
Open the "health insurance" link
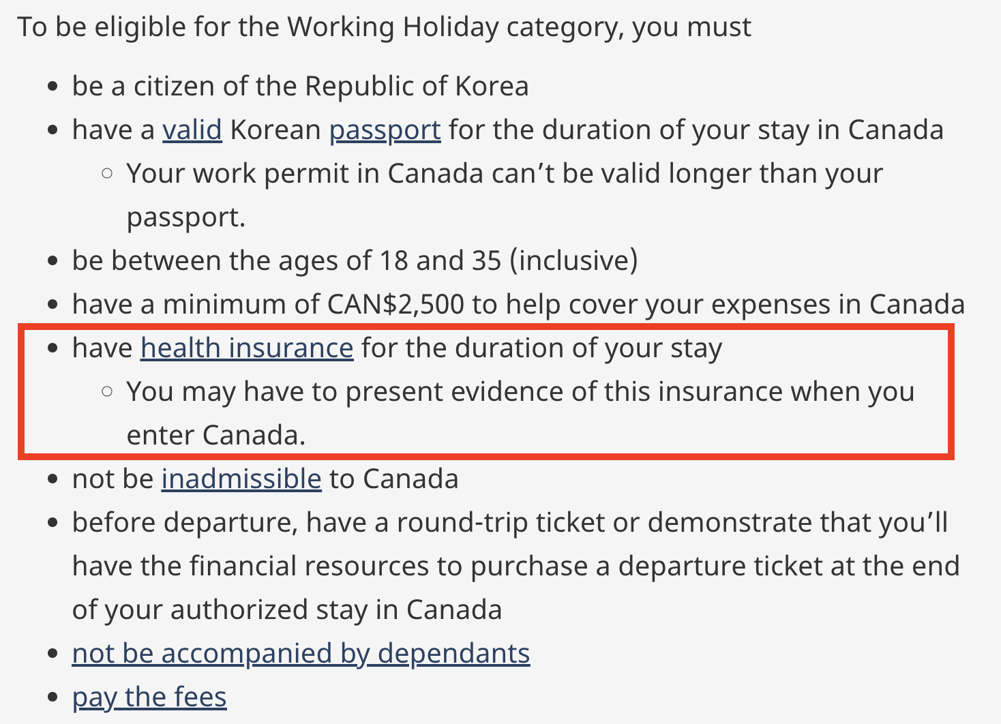point(247,348)
